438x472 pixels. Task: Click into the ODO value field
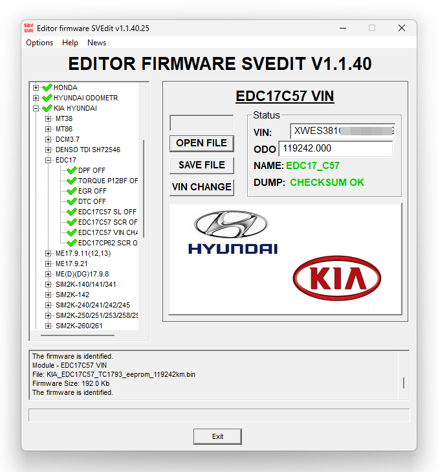tap(336, 148)
